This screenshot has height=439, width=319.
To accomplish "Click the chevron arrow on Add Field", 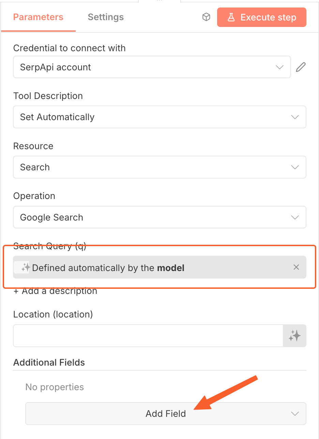I will pyautogui.click(x=295, y=414).
